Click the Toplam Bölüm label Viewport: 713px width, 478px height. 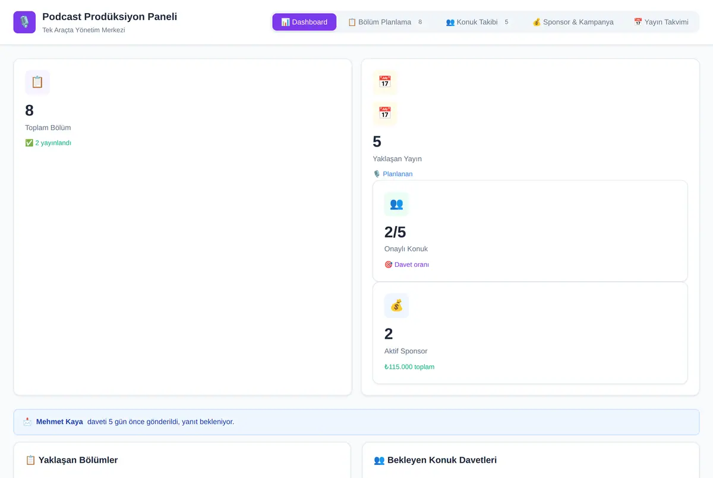point(48,128)
